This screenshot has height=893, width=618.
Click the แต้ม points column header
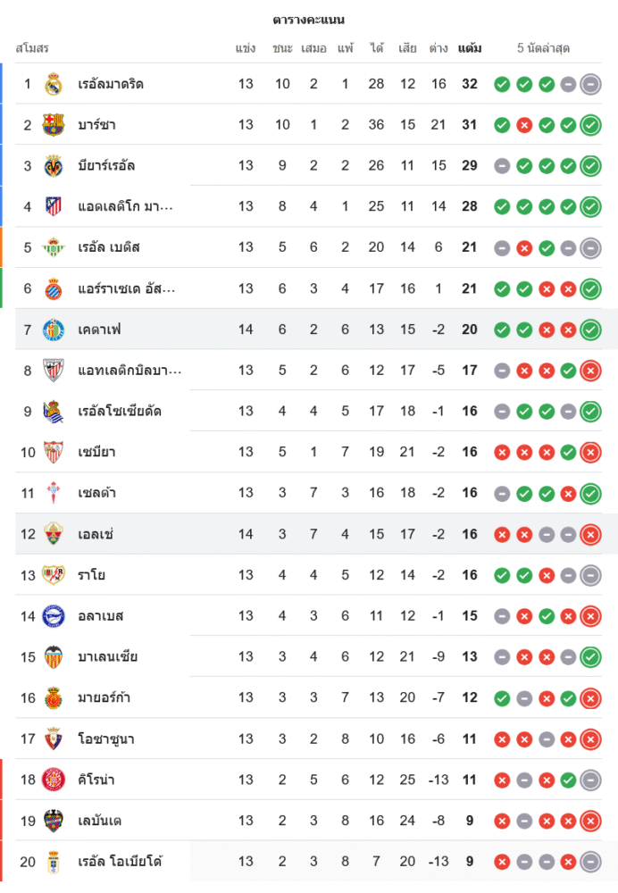coord(470,48)
